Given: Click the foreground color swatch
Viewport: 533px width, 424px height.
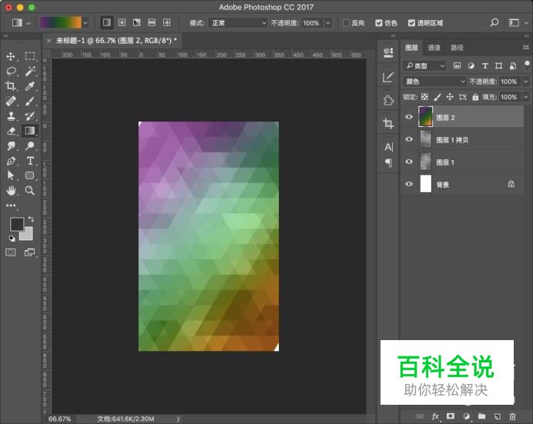Looking at the screenshot, I should [16, 224].
